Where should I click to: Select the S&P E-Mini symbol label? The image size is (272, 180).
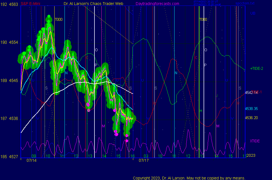(30, 4)
